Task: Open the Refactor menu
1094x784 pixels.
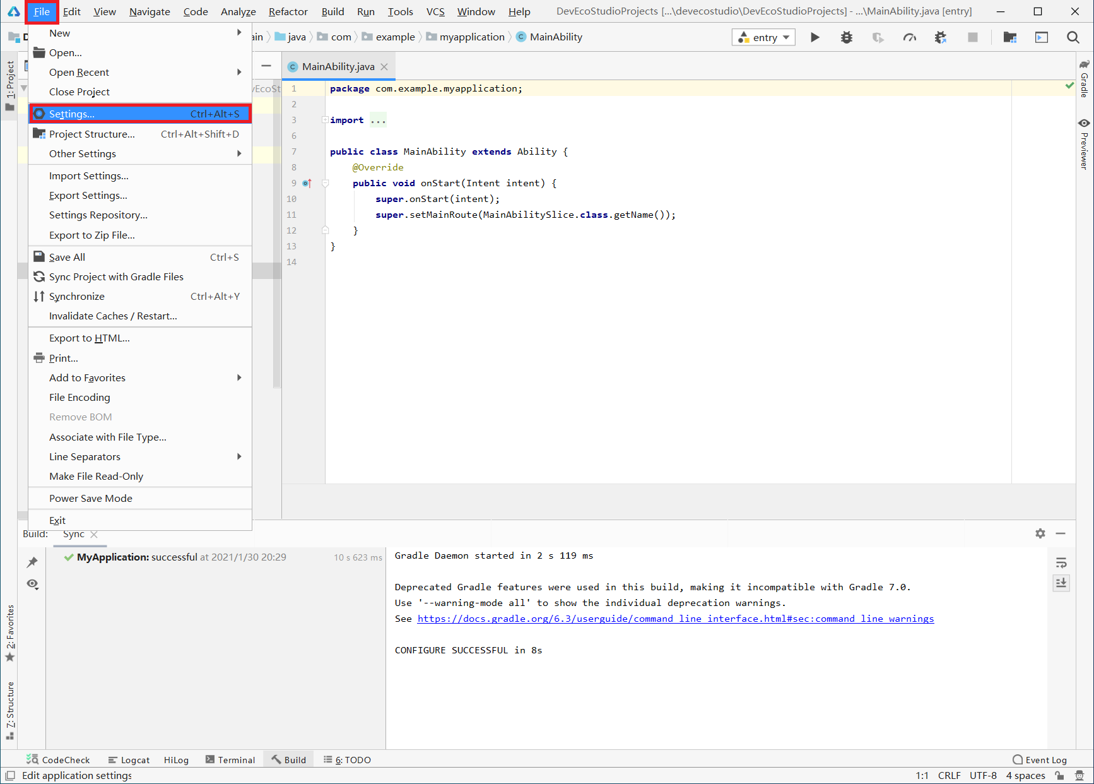Action: click(288, 11)
